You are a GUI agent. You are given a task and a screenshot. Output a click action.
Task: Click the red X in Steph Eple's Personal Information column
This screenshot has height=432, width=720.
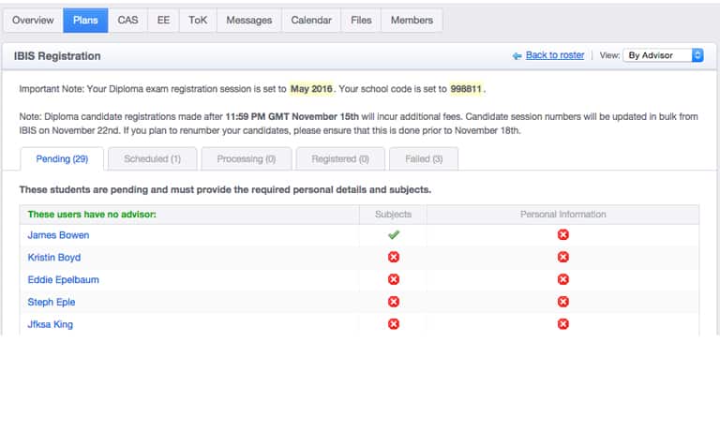click(562, 302)
